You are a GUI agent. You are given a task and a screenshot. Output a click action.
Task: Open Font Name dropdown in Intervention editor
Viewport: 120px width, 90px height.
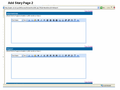[x=17, y=20]
